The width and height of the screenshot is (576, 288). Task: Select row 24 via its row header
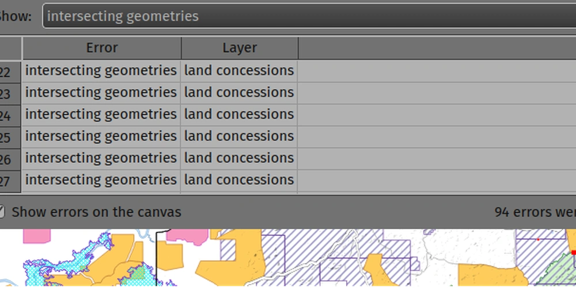click(x=10, y=116)
